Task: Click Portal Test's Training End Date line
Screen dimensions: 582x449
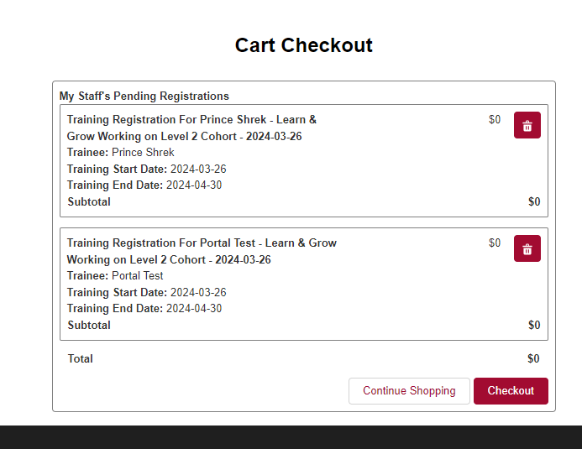Action: click(144, 309)
